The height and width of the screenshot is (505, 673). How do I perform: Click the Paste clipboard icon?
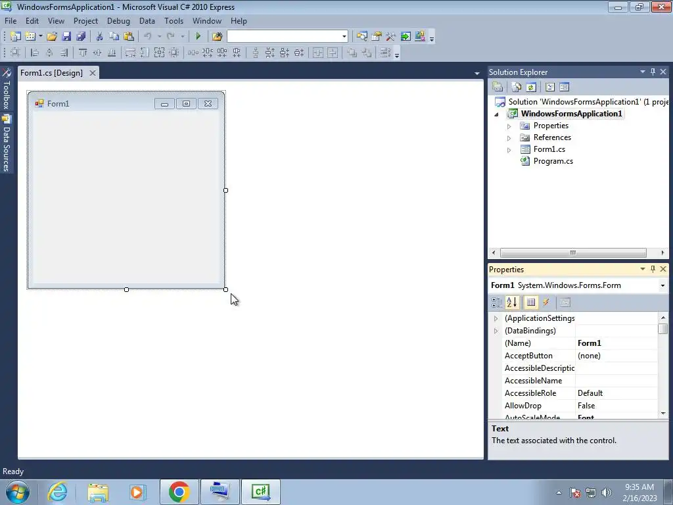pos(128,37)
